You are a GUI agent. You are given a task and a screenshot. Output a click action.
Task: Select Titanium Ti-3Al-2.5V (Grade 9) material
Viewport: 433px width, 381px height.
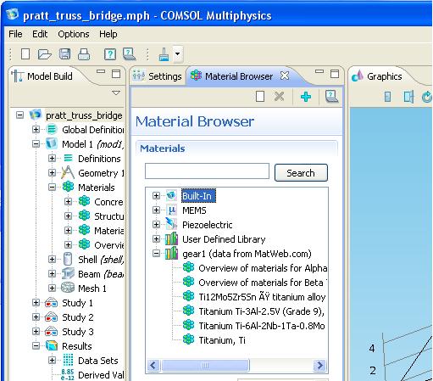click(x=262, y=311)
